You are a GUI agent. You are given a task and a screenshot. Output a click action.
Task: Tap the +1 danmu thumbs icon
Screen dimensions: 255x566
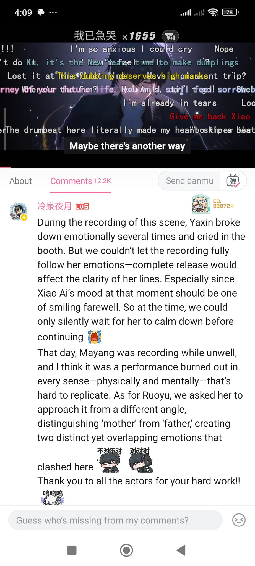click(x=170, y=36)
